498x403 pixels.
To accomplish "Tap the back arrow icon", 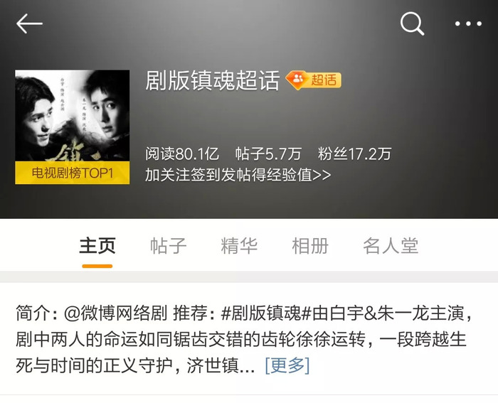I will point(29,23).
